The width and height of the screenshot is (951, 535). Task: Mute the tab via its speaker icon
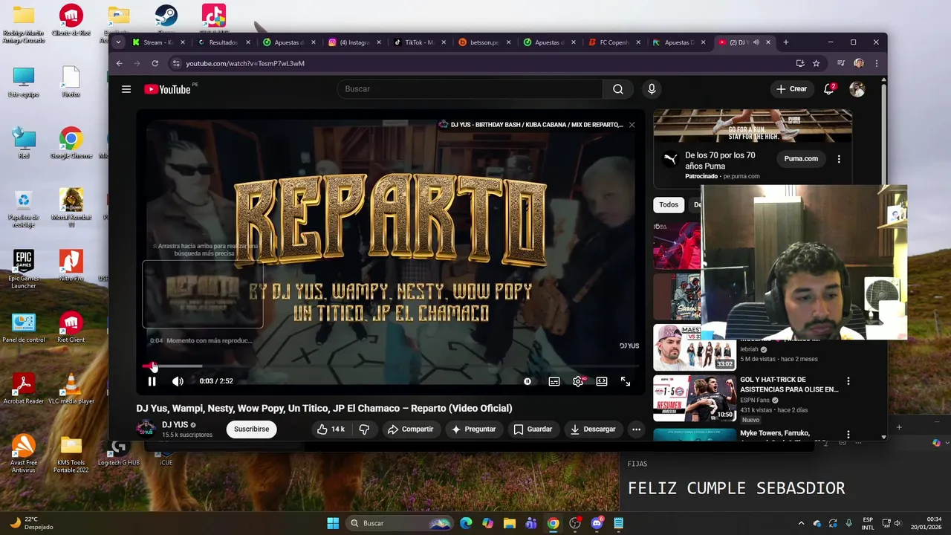click(x=756, y=42)
